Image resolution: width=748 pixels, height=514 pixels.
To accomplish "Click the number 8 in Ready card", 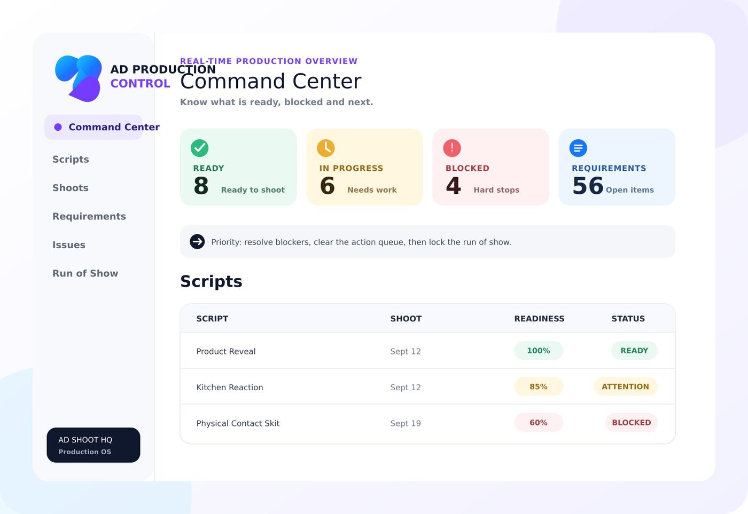I will click(201, 186).
